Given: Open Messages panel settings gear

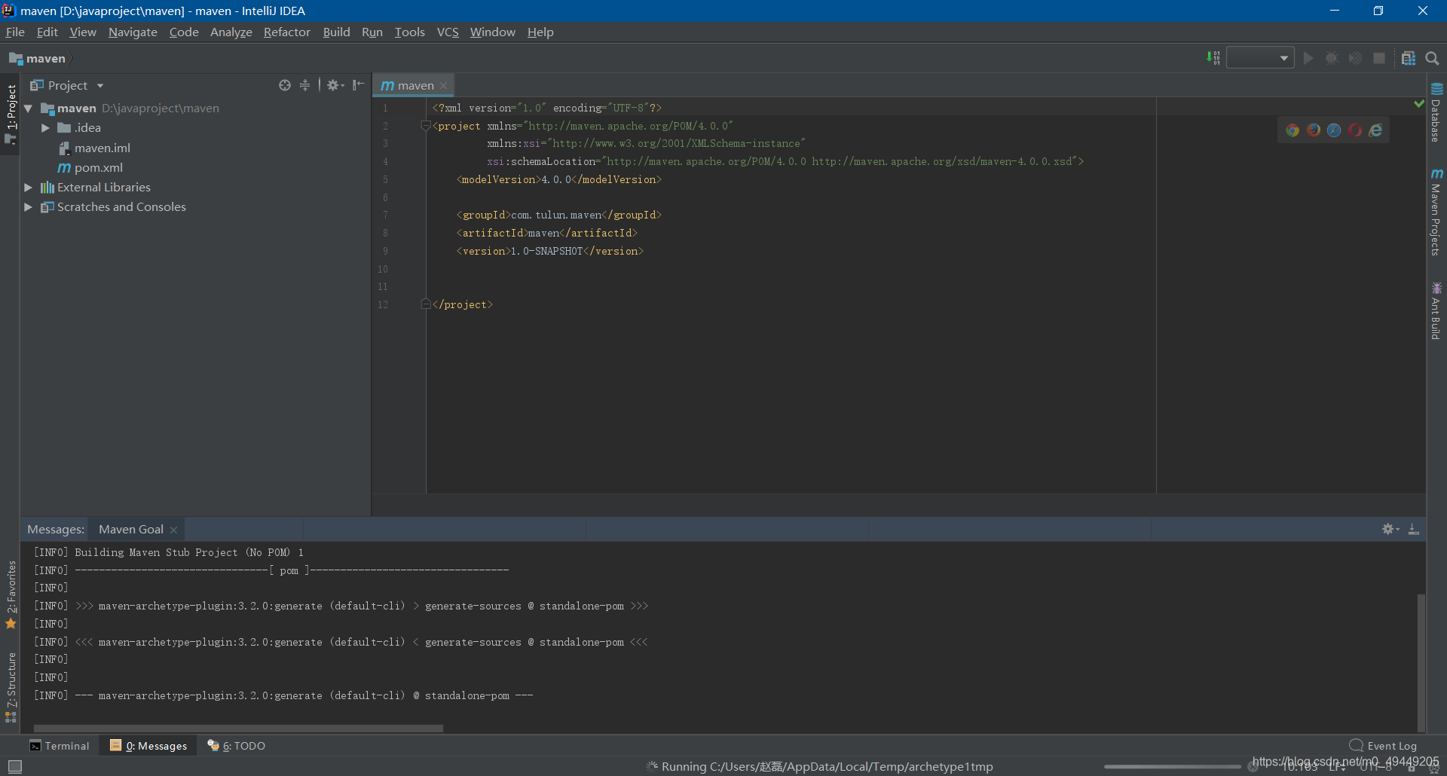Looking at the screenshot, I should [1390, 529].
